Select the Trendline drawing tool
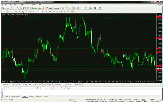 point(19,11)
